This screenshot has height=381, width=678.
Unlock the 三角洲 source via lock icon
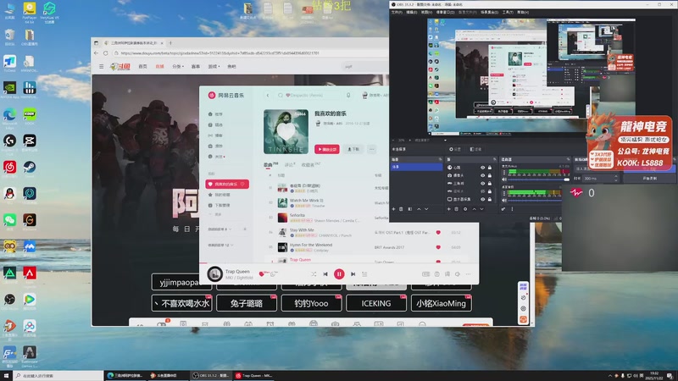click(x=490, y=183)
